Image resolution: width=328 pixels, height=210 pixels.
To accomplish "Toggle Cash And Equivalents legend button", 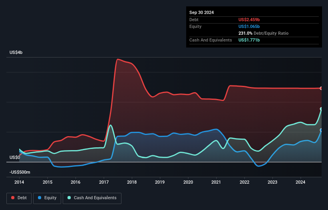I will click(92, 198).
